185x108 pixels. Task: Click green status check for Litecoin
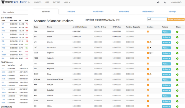(x=177, y=42)
